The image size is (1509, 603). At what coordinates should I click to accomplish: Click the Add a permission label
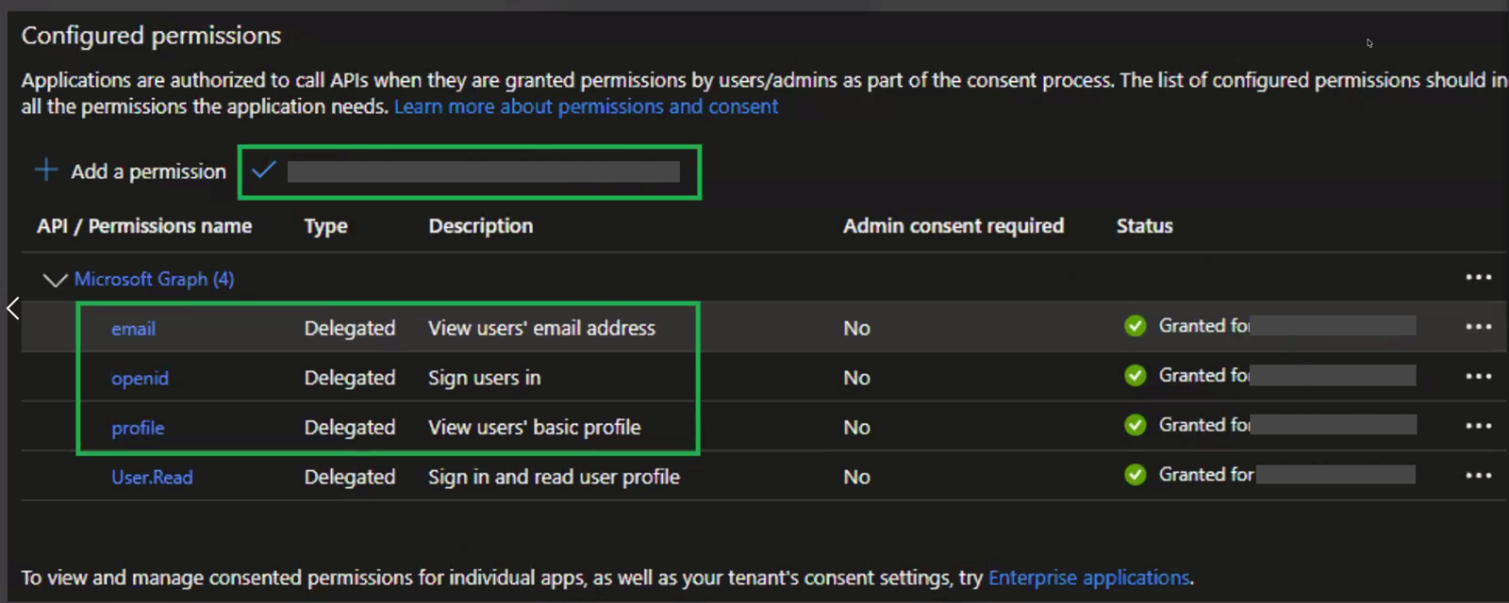149,171
